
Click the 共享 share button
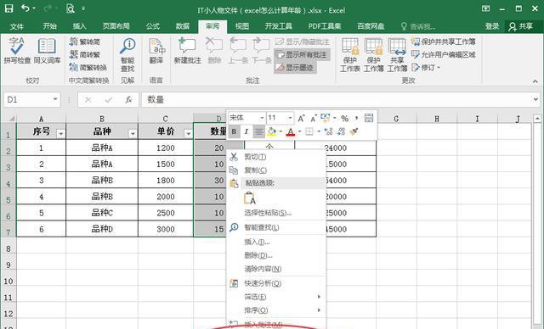click(x=521, y=26)
